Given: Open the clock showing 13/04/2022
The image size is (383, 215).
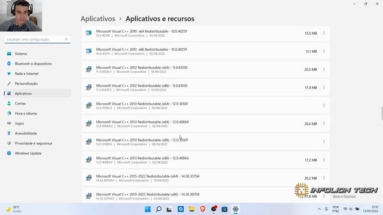Looking at the screenshot, I should [x=370, y=209].
